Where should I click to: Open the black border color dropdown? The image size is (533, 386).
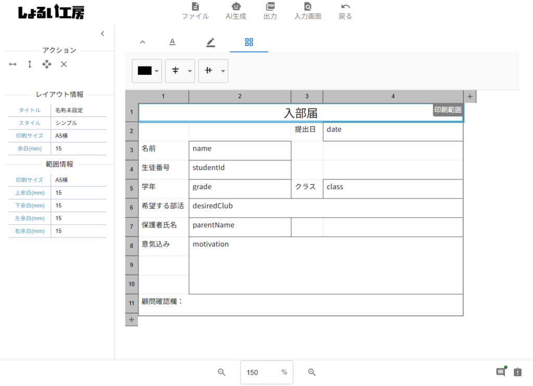pyautogui.click(x=147, y=71)
